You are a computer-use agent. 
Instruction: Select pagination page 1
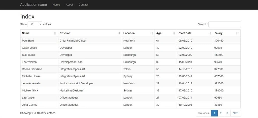point(214,113)
